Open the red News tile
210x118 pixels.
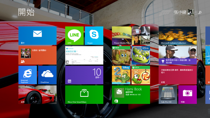tap(178, 75)
